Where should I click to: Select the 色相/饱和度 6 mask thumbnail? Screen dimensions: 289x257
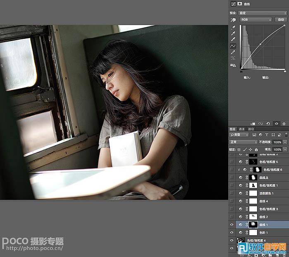pyautogui.click(x=258, y=170)
